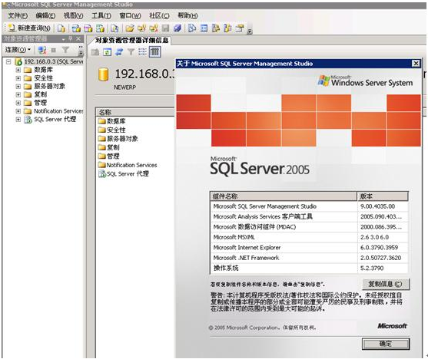
Task: Select SQL Server 代理 in details list
Action: click(124, 173)
